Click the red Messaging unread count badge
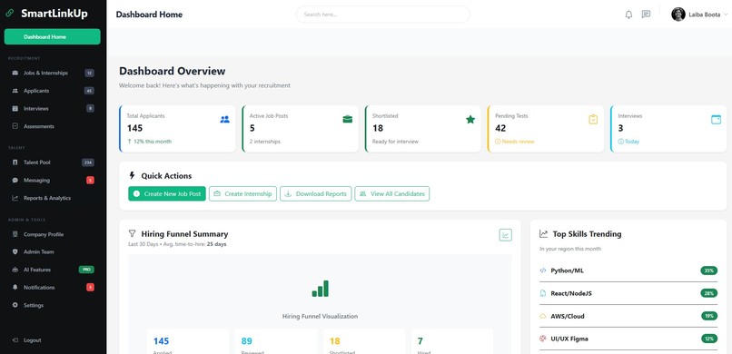This screenshot has height=354, width=732. pyautogui.click(x=90, y=180)
